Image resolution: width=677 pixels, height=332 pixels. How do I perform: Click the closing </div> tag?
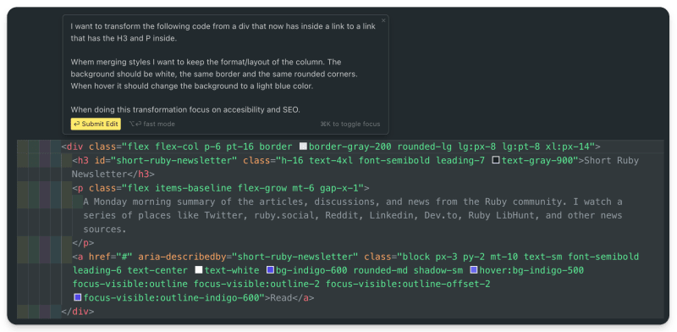[x=78, y=312]
